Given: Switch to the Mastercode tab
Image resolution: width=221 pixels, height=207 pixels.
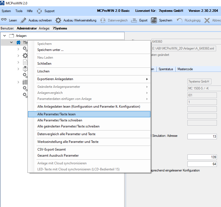Looking at the screenshot, I should tap(185, 69).
